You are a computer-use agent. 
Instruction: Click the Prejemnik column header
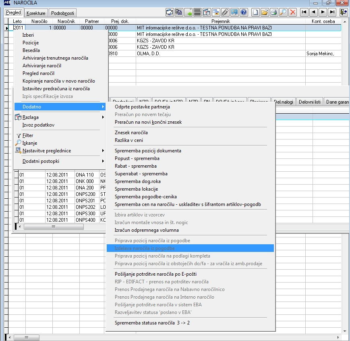(221, 21)
